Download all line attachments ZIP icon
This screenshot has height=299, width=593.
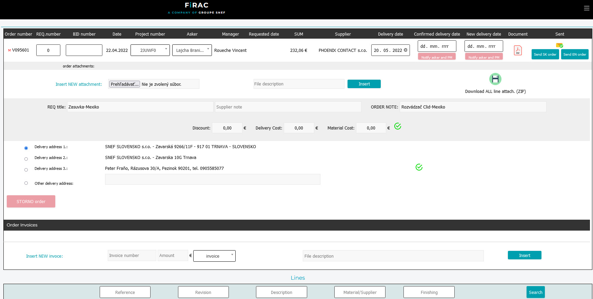(x=495, y=79)
